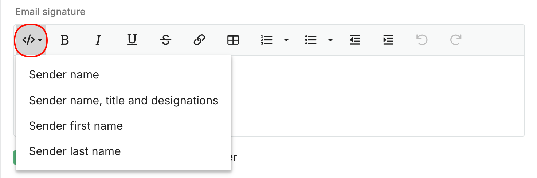Insert the "Sender first name" field
Image resolution: width=537 pixels, height=178 pixels.
click(x=76, y=126)
